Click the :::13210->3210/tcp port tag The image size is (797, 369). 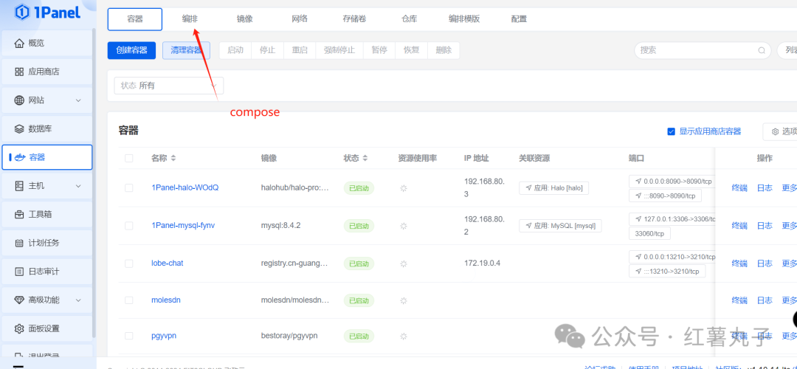coord(667,271)
